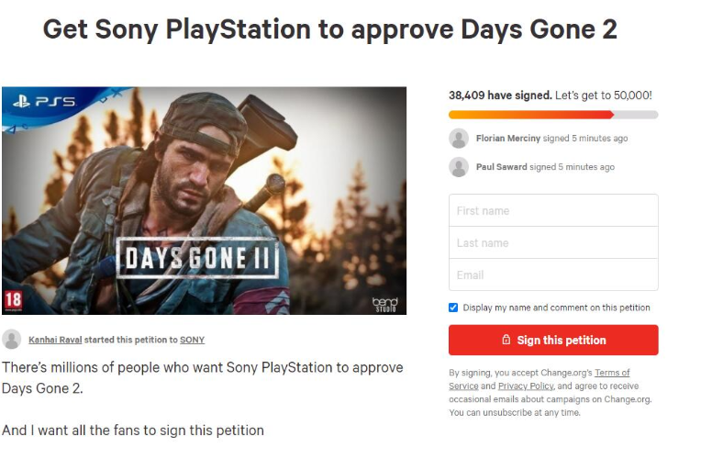
Task: Click Florian Merciny's avatar icon
Action: point(459,139)
